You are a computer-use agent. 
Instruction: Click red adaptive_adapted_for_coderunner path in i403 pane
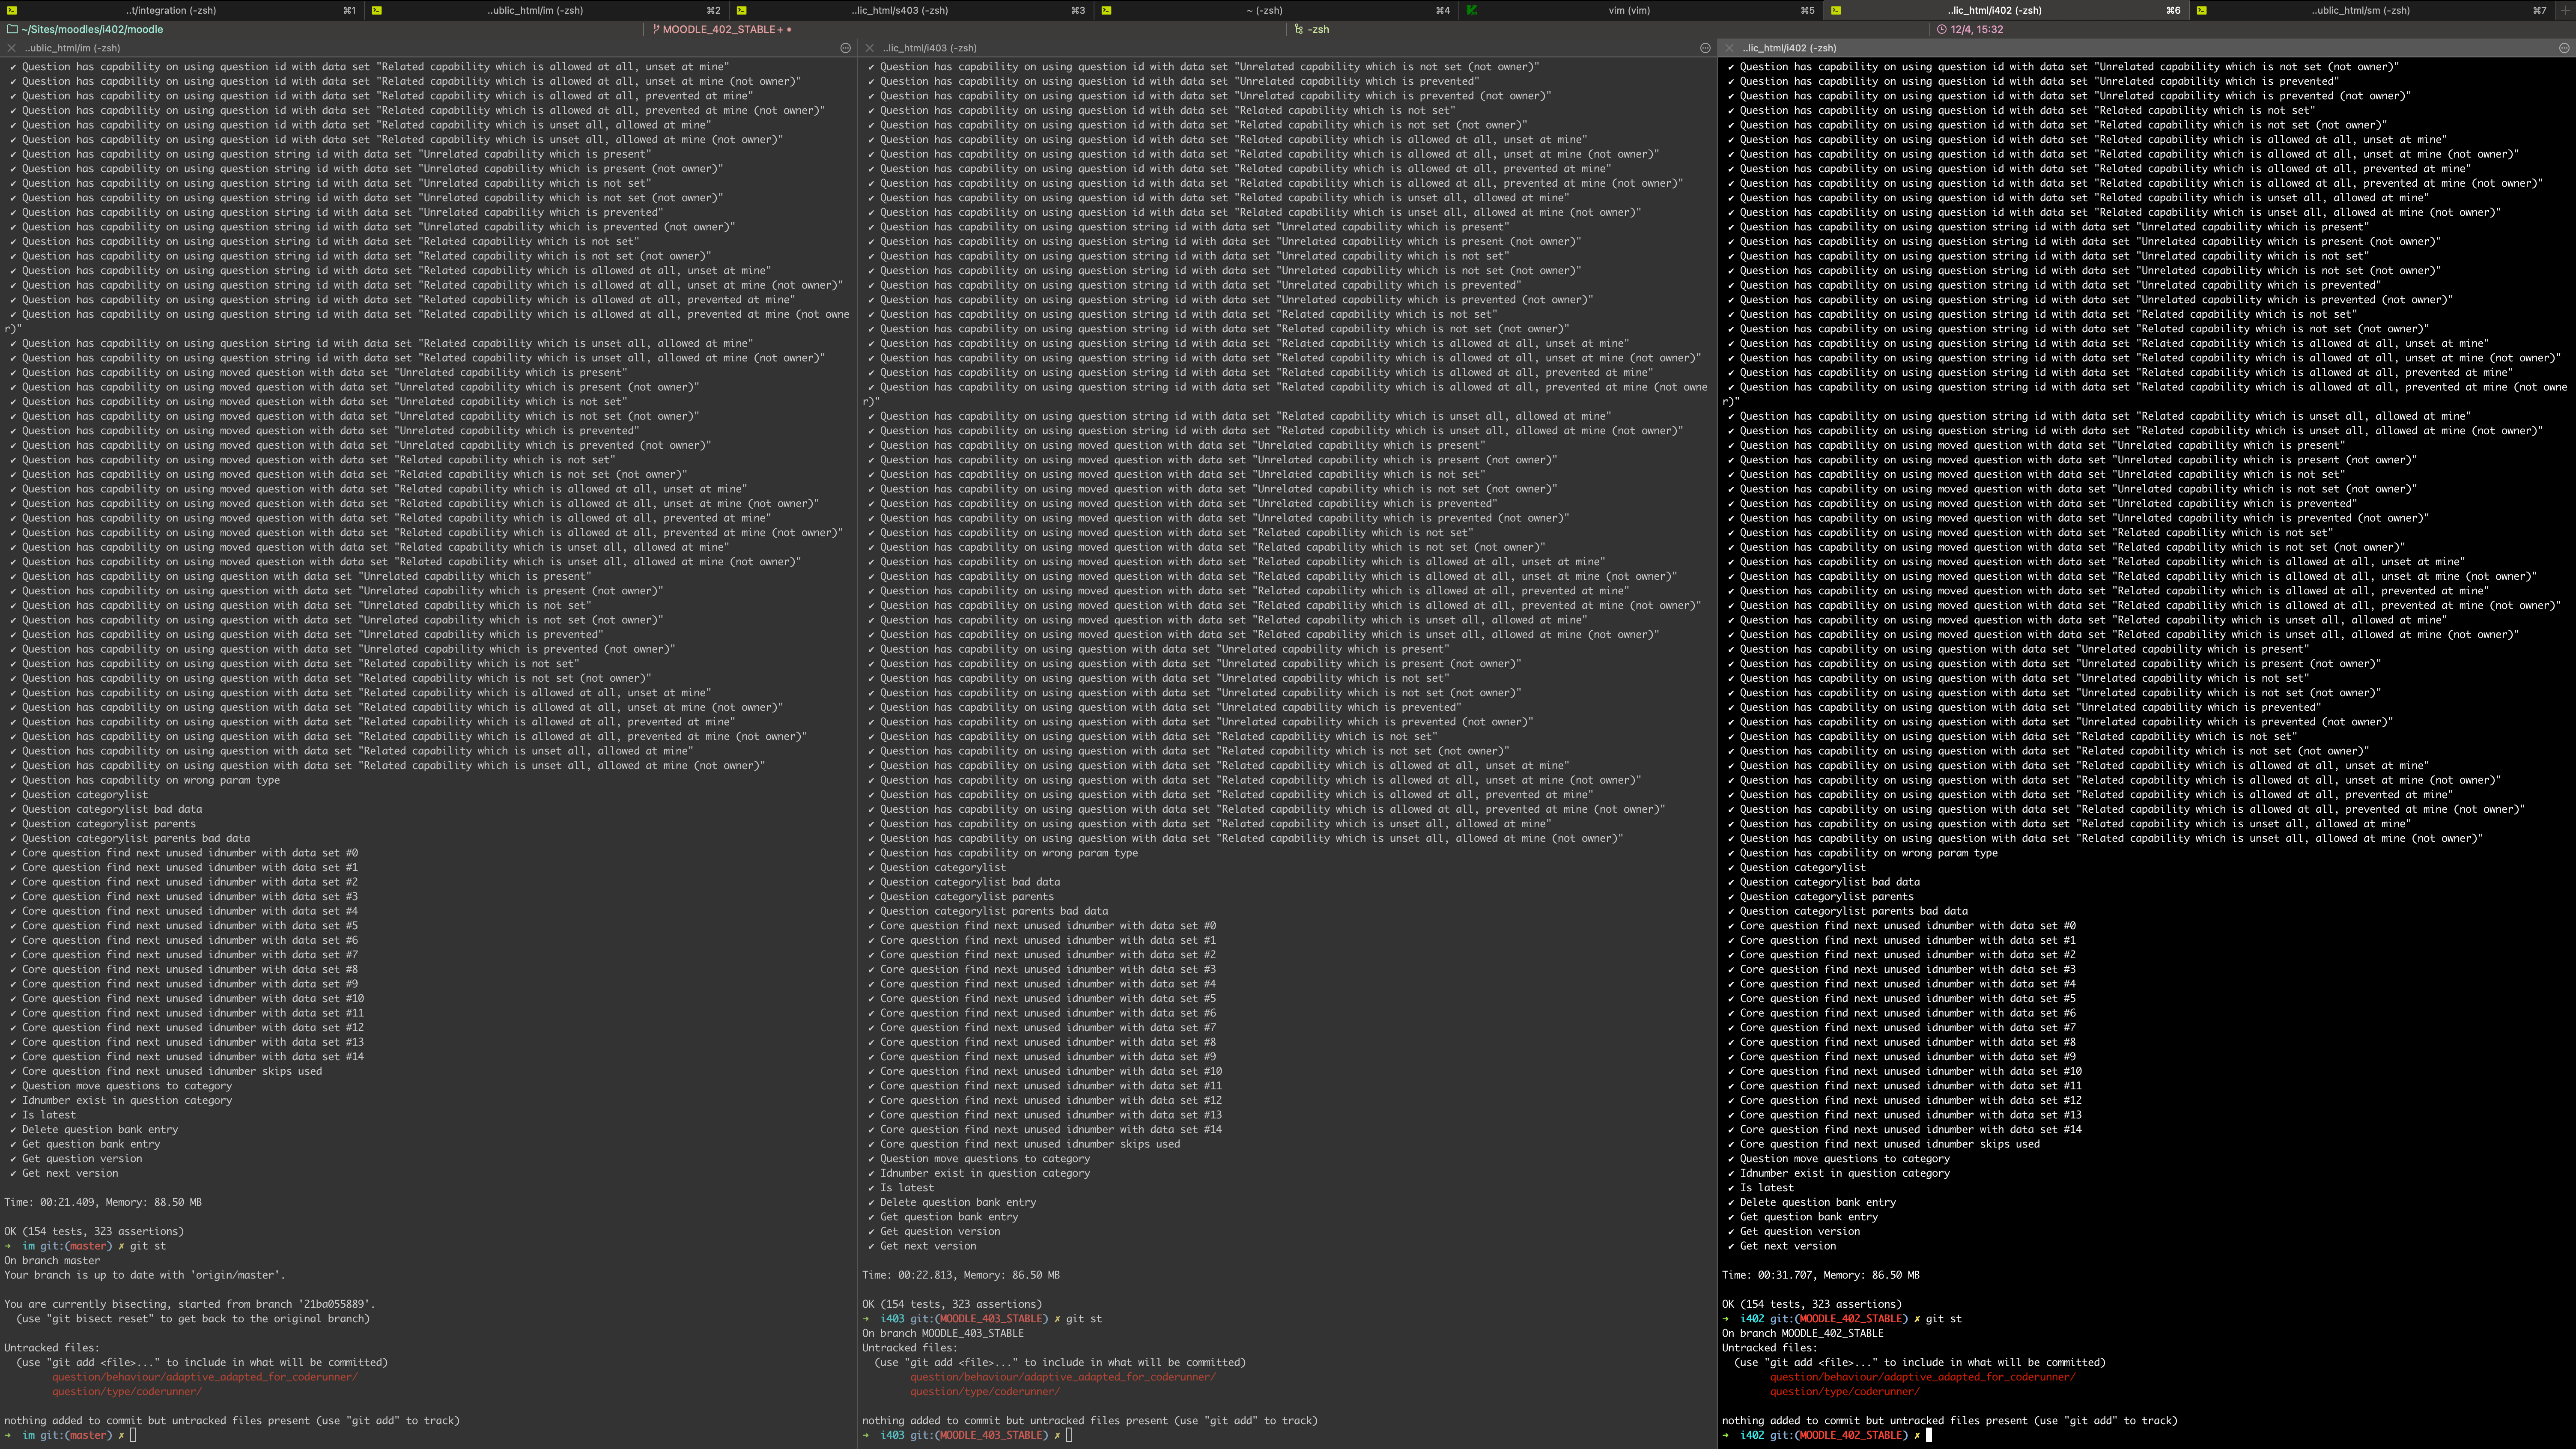click(1063, 1377)
